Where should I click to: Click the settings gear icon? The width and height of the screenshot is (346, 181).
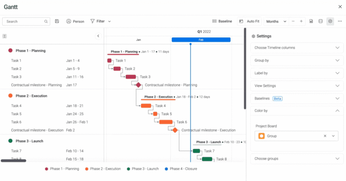(330, 21)
